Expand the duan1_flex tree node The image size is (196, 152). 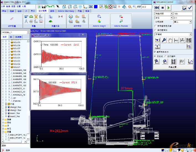click(6, 113)
